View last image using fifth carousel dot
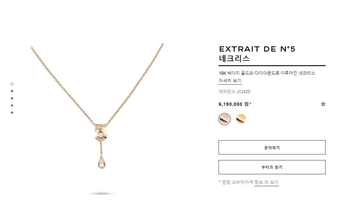Viewport: 347px width, 211px height. point(12,112)
